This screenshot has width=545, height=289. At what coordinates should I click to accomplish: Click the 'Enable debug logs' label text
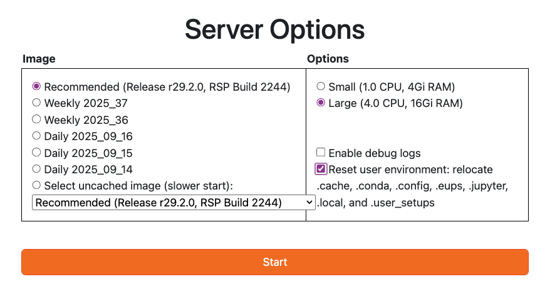375,153
